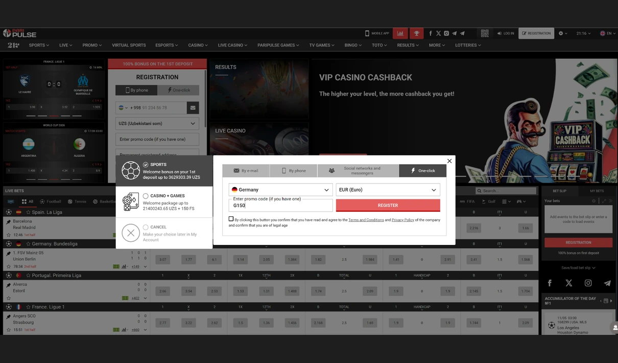This screenshot has height=363, width=618.
Task: Open the UZS (Uzbekistani som) currency dropdown
Action: tap(157, 123)
